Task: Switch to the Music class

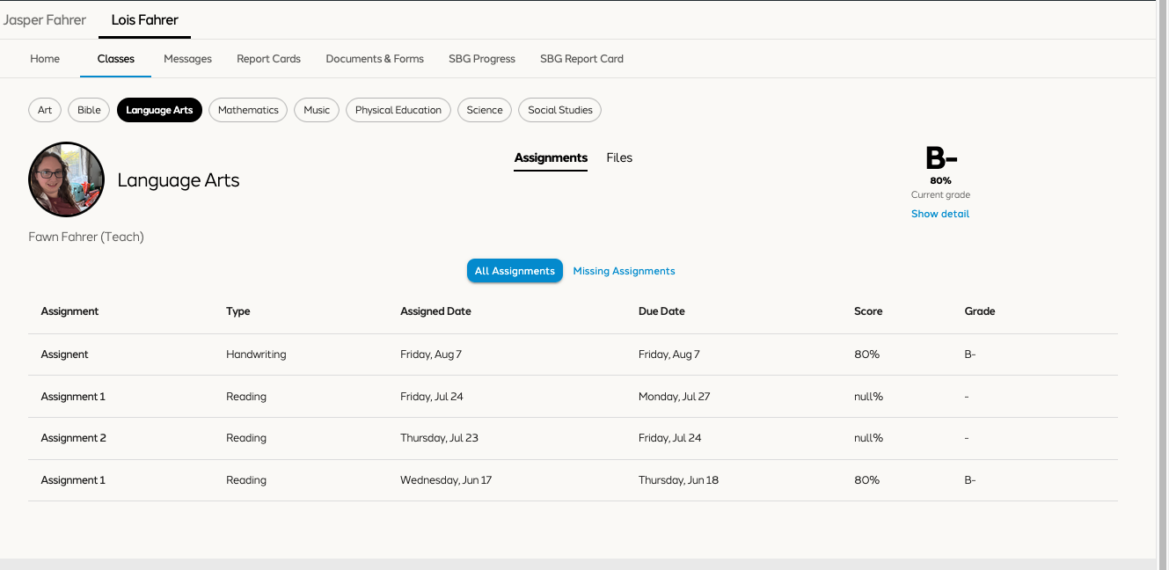Action: pyautogui.click(x=317, y=110)
